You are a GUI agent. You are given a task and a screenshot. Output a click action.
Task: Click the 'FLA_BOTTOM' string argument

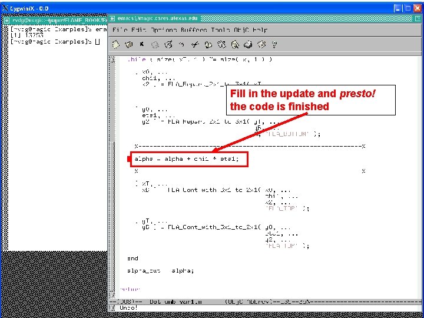point(287,134)
